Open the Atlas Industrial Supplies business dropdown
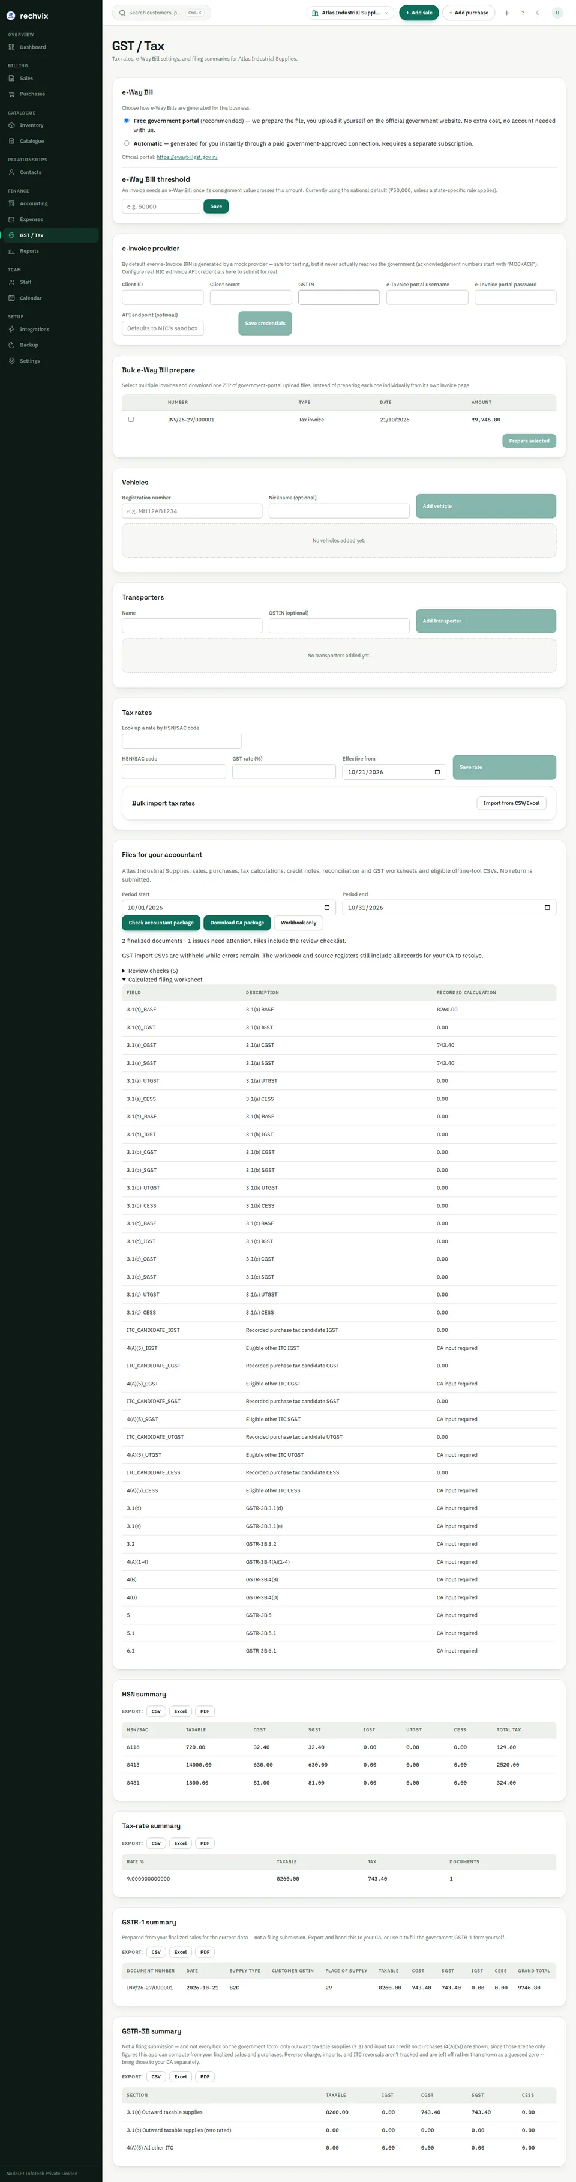This screenshot has width=576, height=2182. coord(350,13)
